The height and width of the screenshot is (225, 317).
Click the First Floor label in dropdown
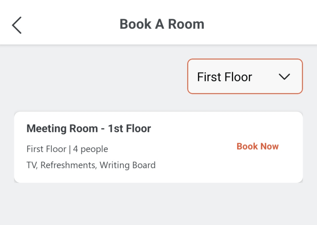click(x=224, y=77)
